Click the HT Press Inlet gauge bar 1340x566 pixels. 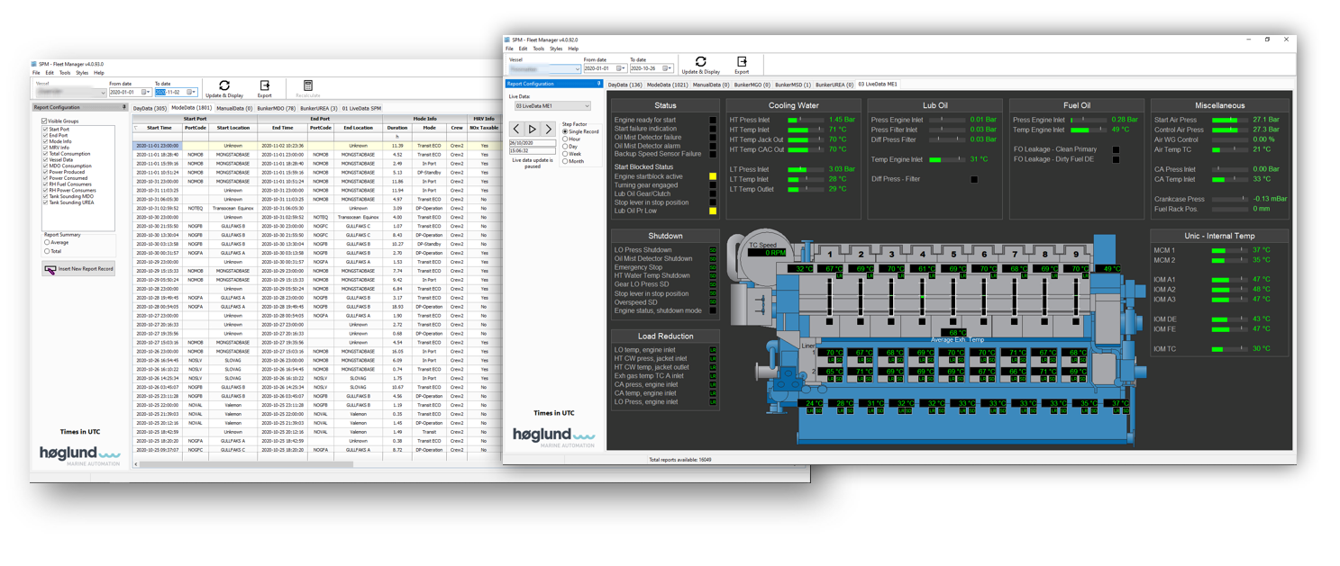(x=805, y=120)
